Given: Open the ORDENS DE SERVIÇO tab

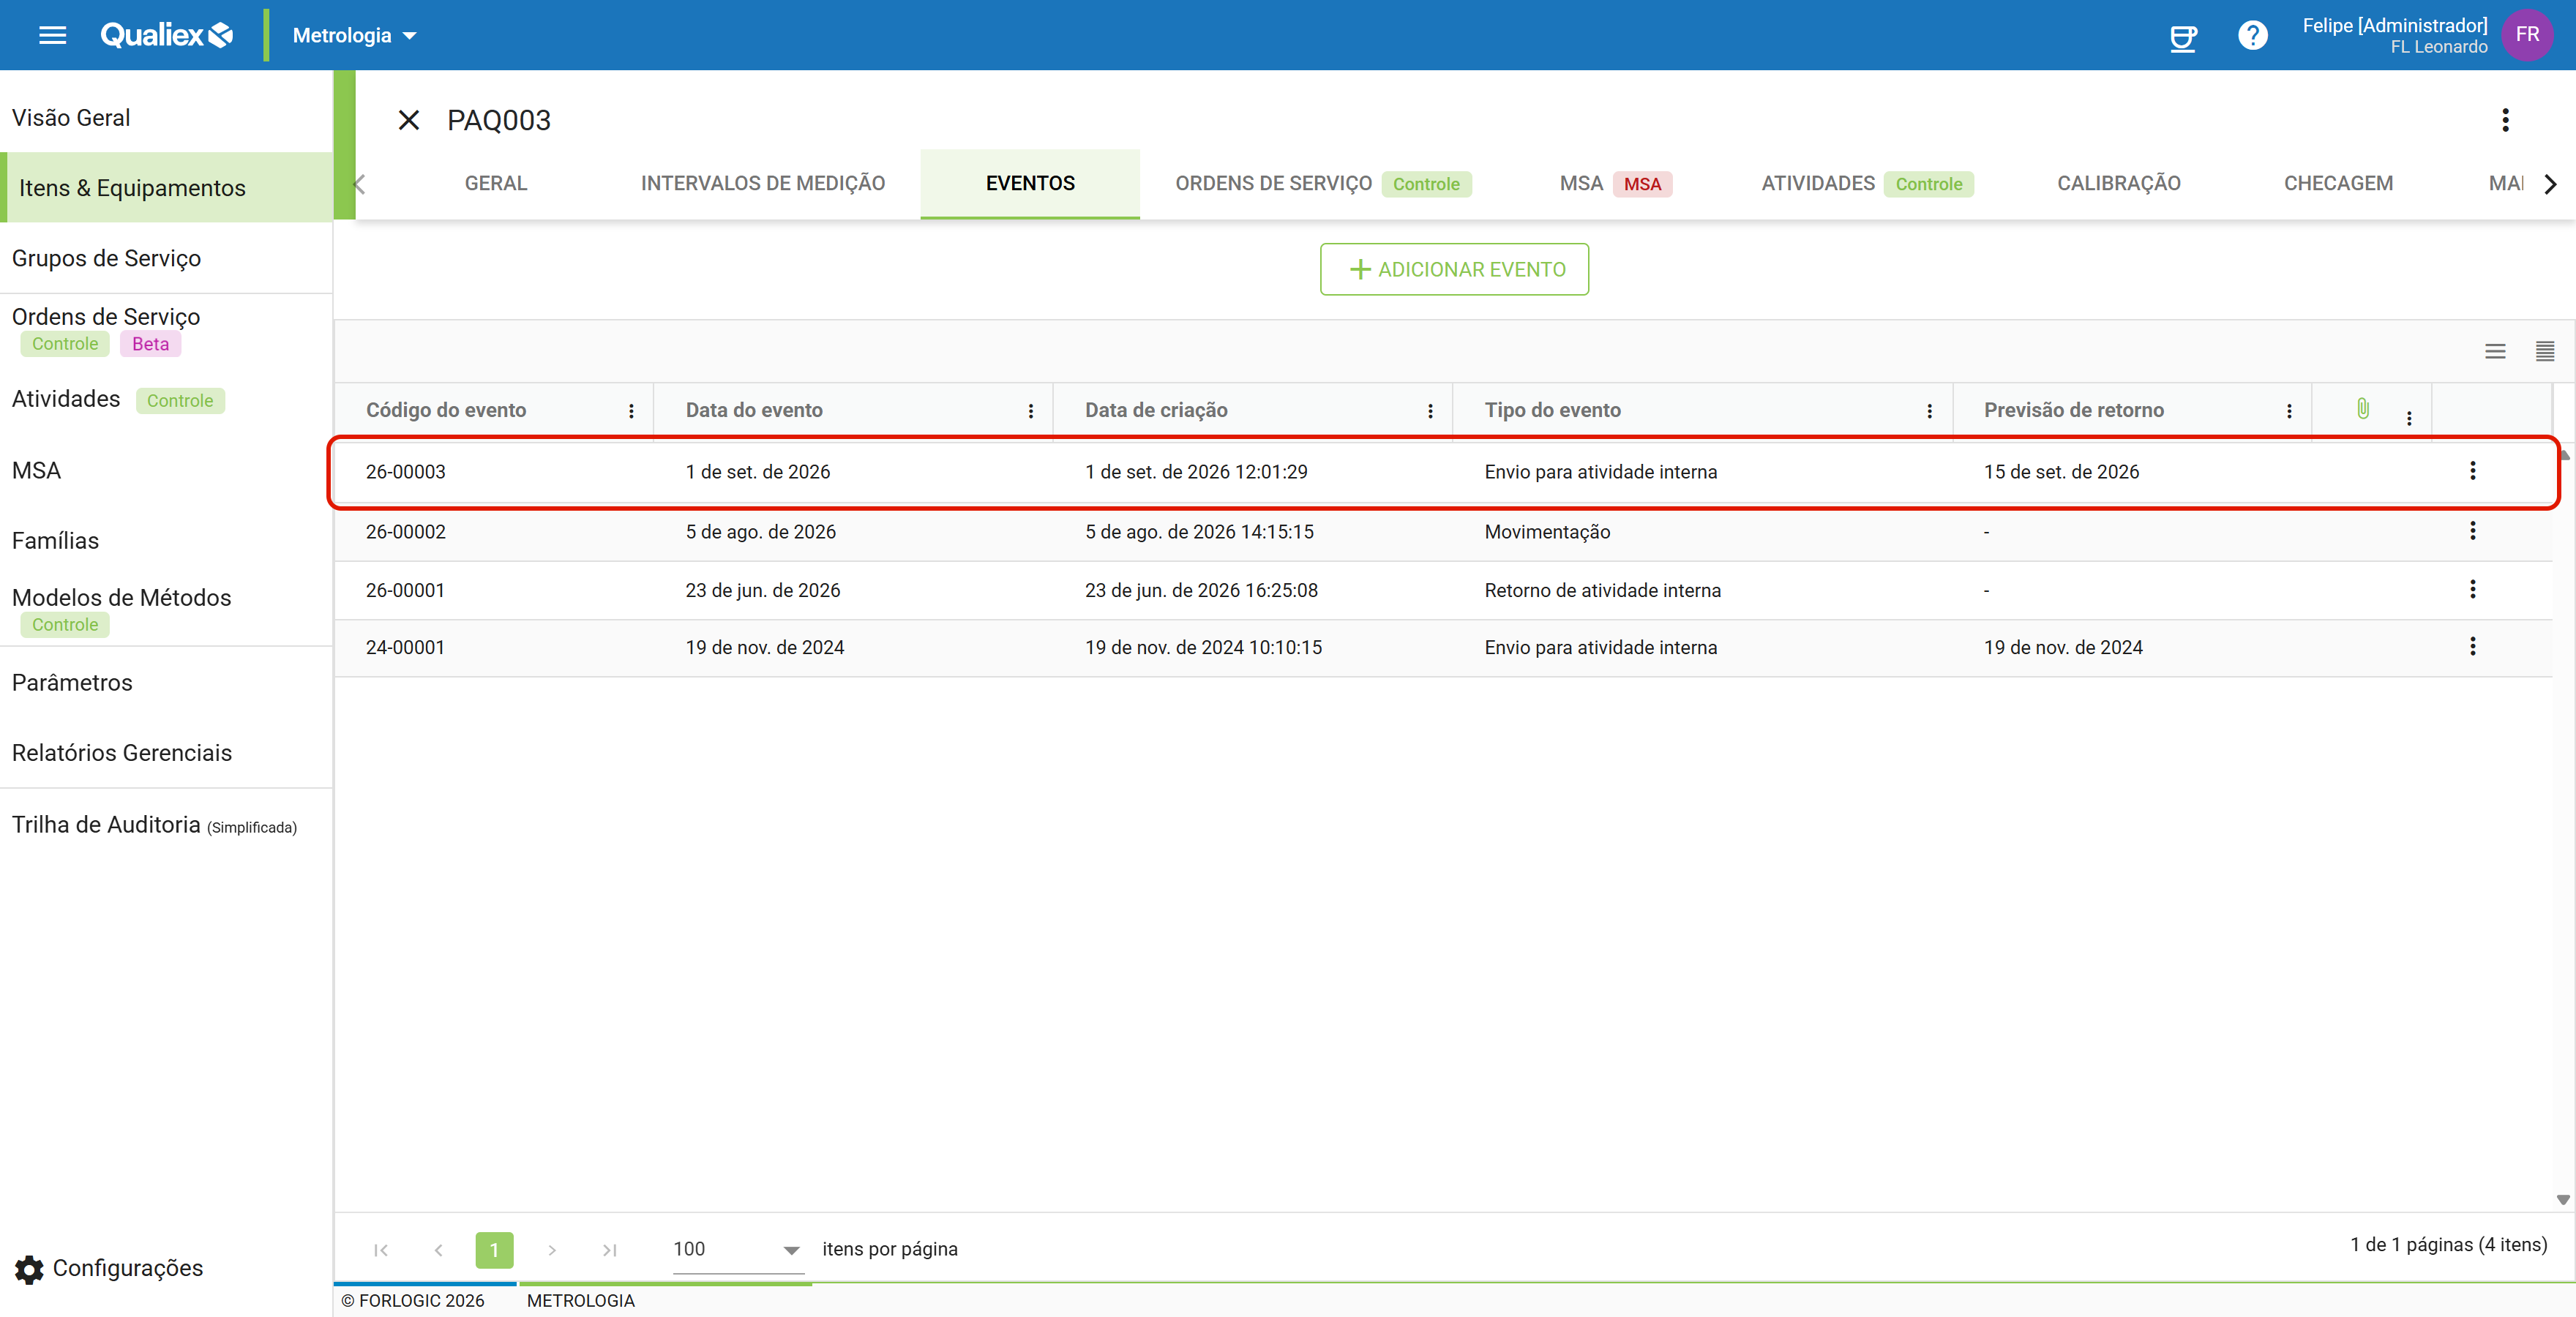Looking at the screenshot, I should coord(1322,184).
